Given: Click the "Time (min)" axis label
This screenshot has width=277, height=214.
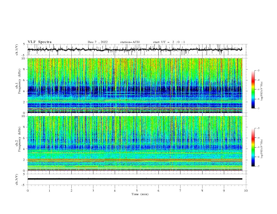Looking at the screenshot, I should 140,194.
